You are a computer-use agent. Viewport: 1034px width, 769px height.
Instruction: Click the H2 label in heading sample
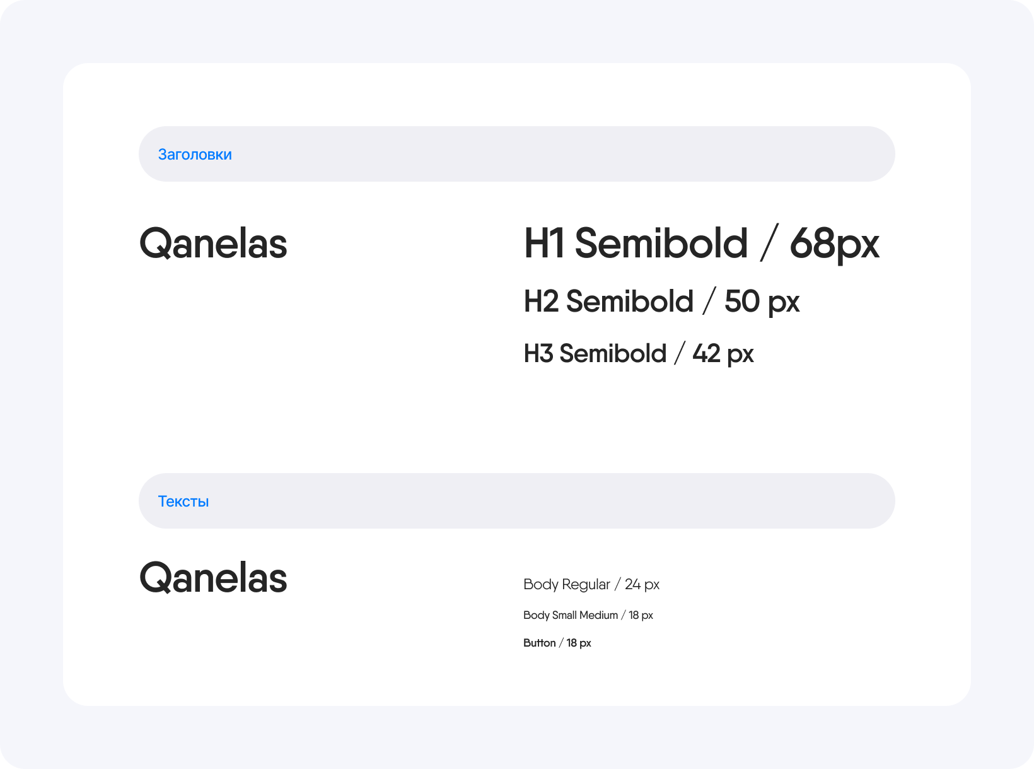(542, 302)
